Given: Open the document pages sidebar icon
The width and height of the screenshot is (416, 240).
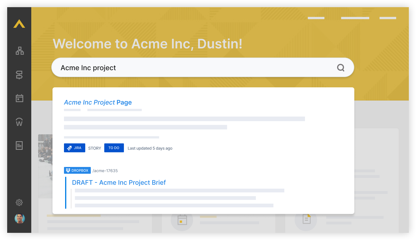Looking at the screenshot, I should click(x=19, y=145).
